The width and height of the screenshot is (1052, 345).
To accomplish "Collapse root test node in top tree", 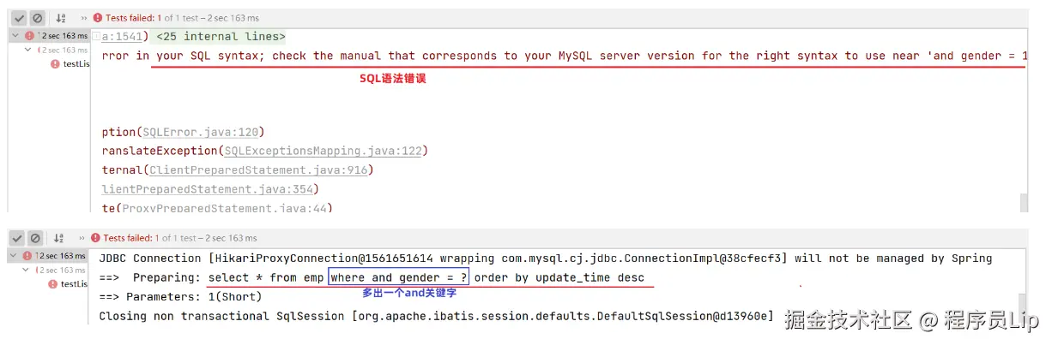I will point(15,36).
